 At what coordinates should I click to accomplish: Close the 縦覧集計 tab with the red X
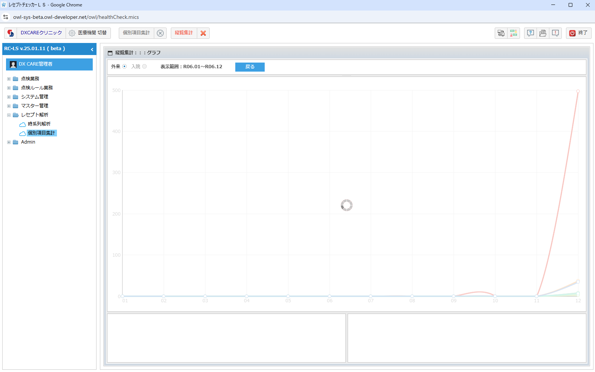point(203,33)
